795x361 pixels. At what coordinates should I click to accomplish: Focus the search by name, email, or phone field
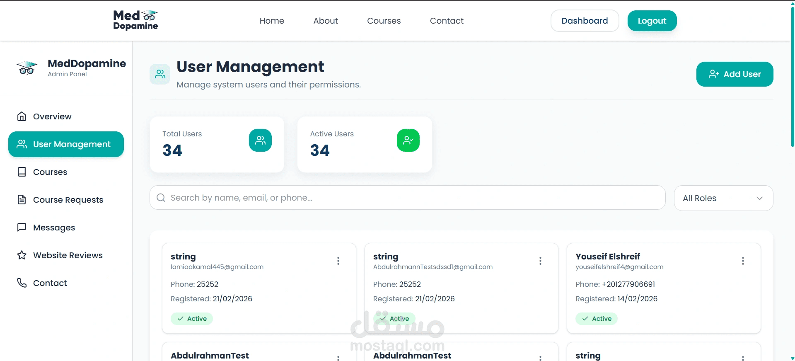click(407, 198)
